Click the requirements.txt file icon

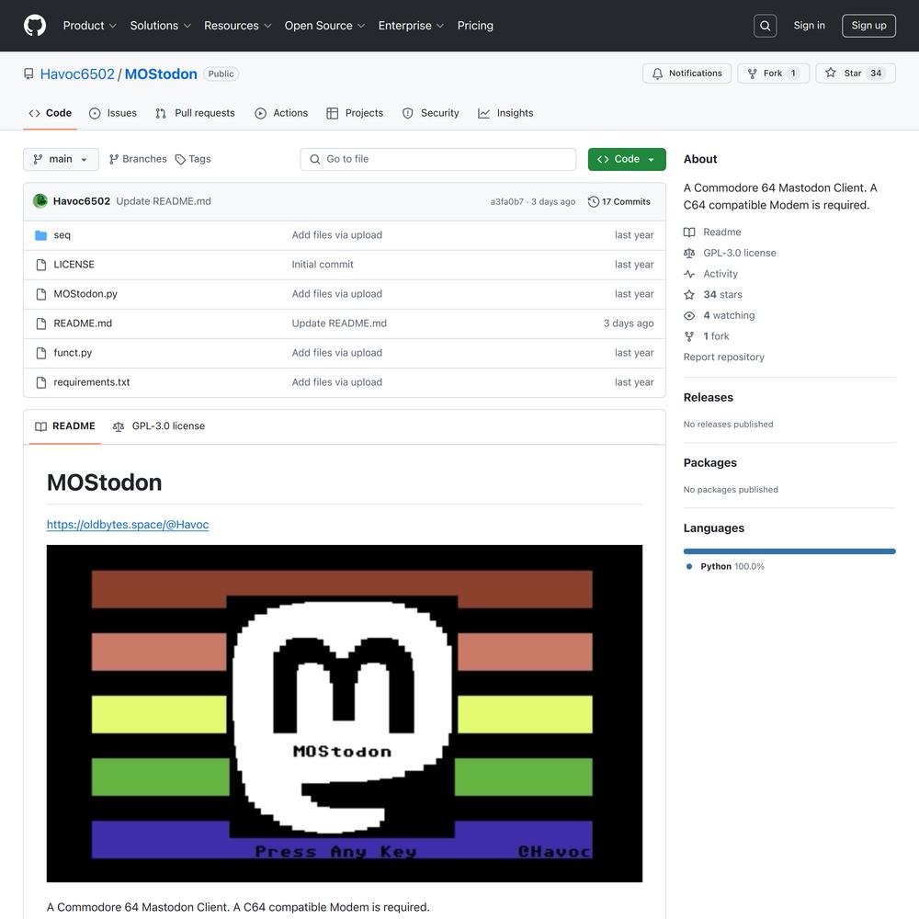(41, 382)
